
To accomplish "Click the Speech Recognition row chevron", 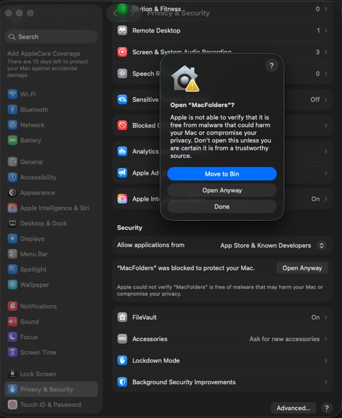I will [x=326, y=74].
